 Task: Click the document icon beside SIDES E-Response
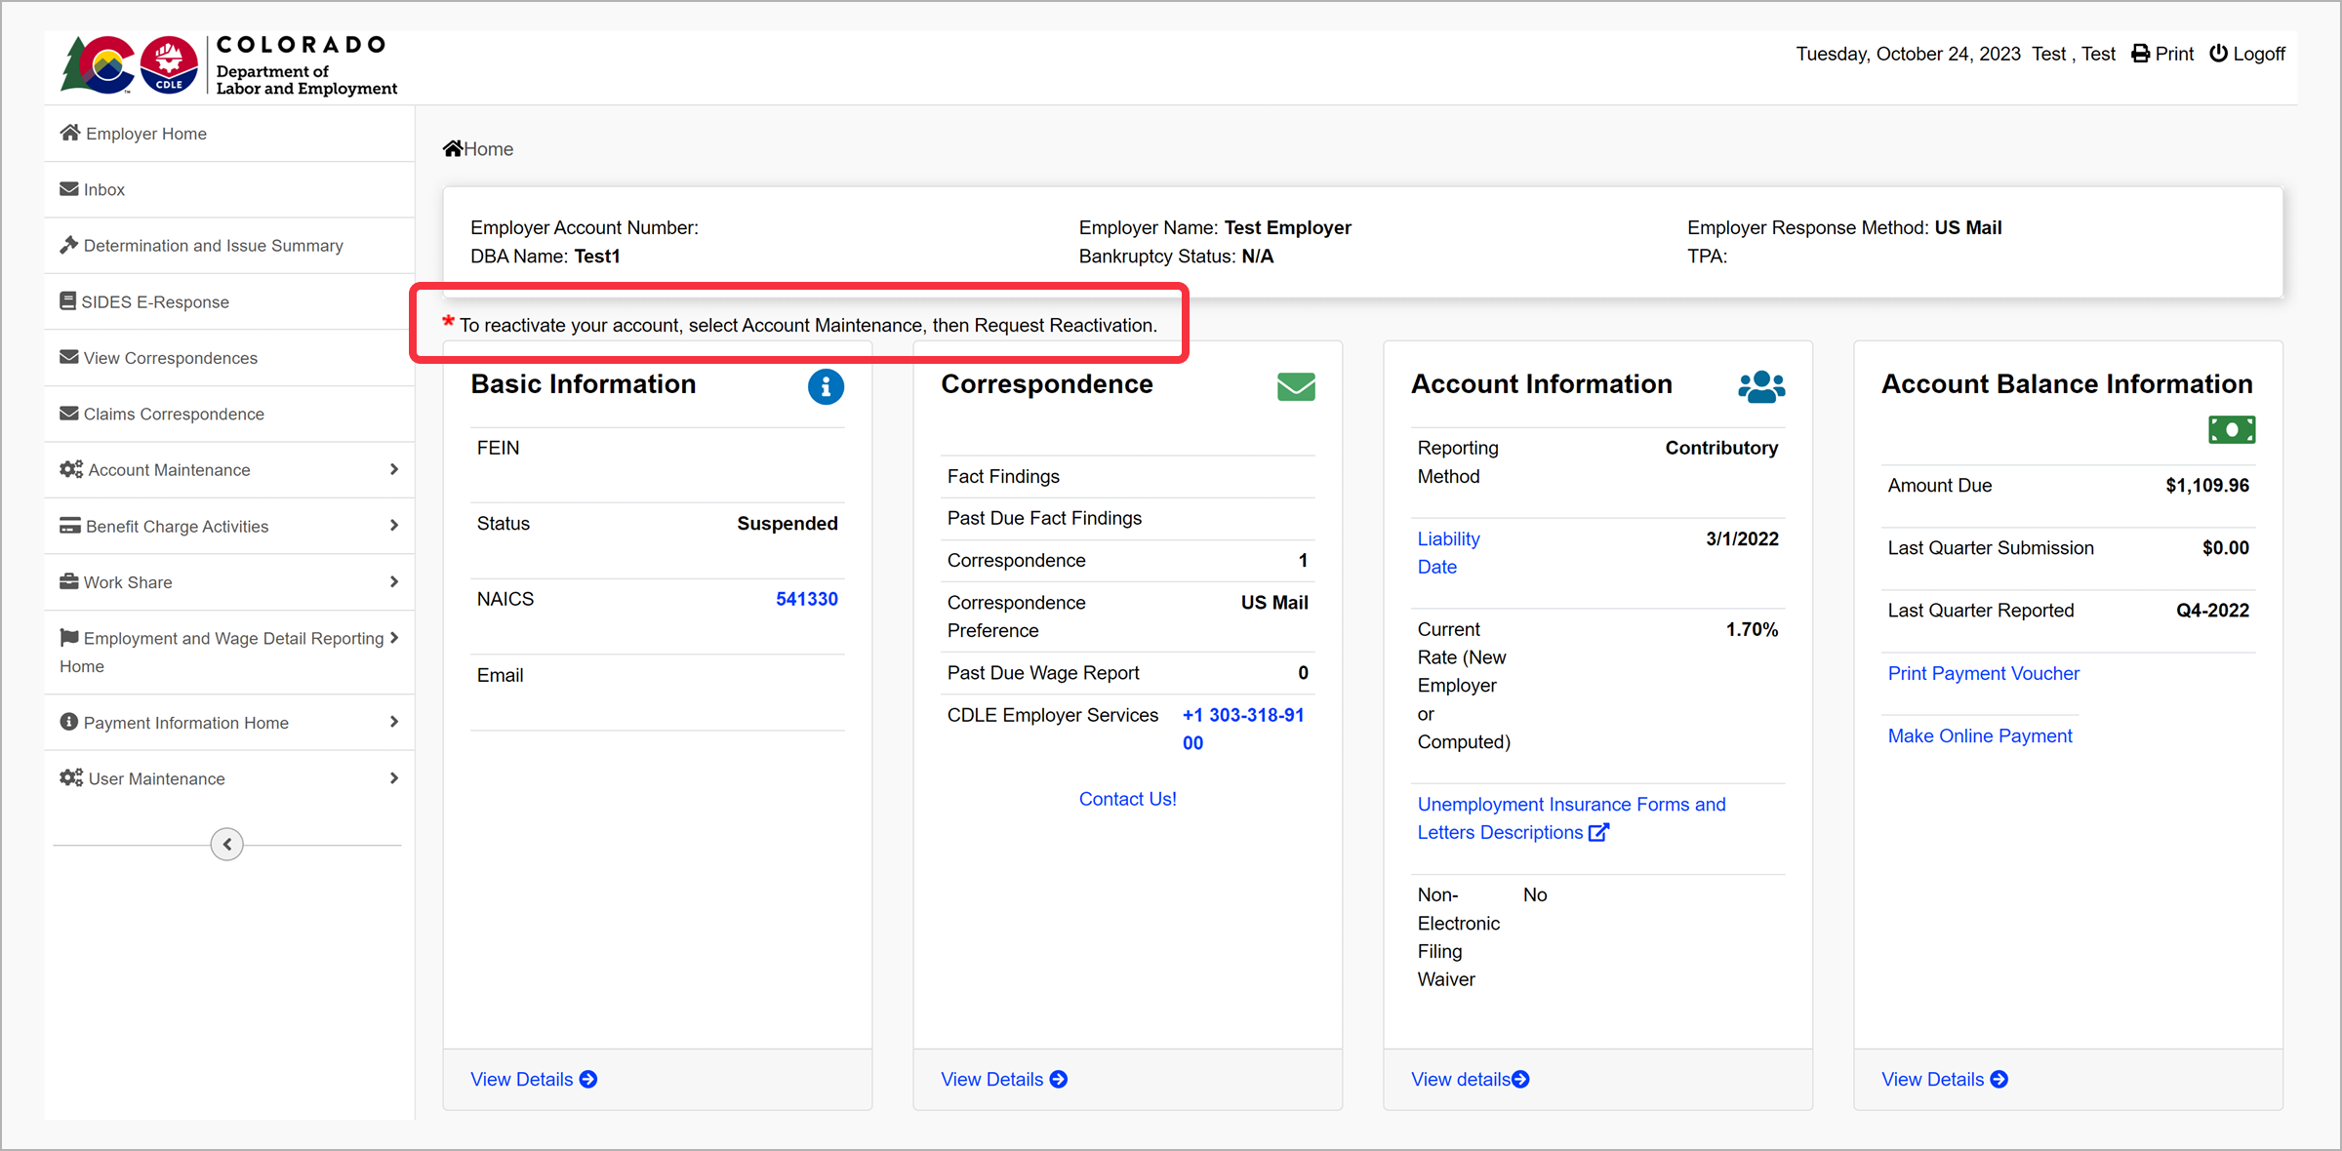[68, 300]
